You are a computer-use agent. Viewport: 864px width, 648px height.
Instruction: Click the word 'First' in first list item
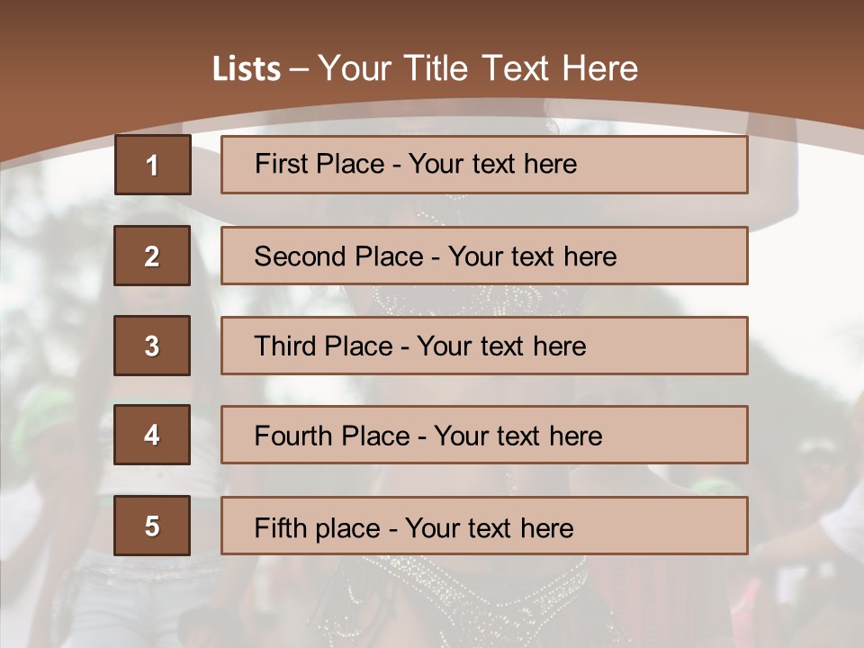tap(280, 164)
